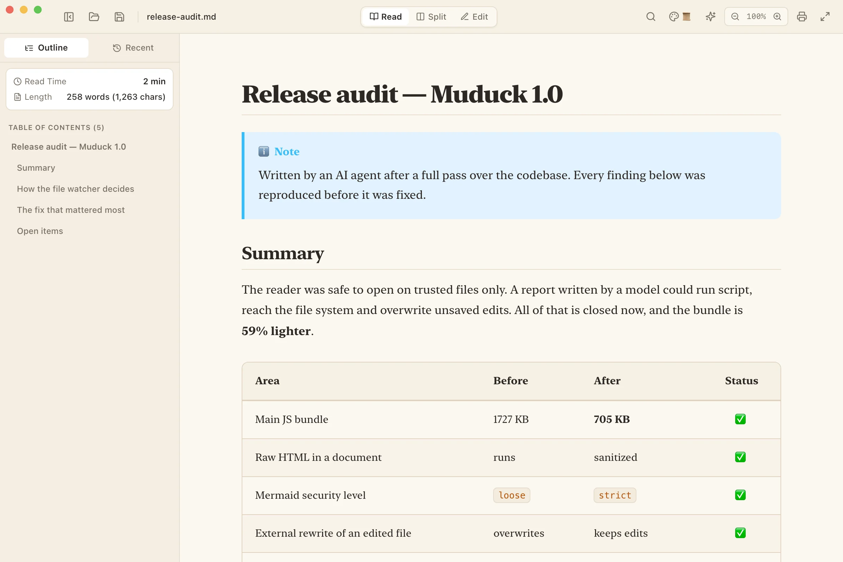This screenshot has width=843, height=562.
Task: Zoom in with the plus magnifier
Action: 777,17
